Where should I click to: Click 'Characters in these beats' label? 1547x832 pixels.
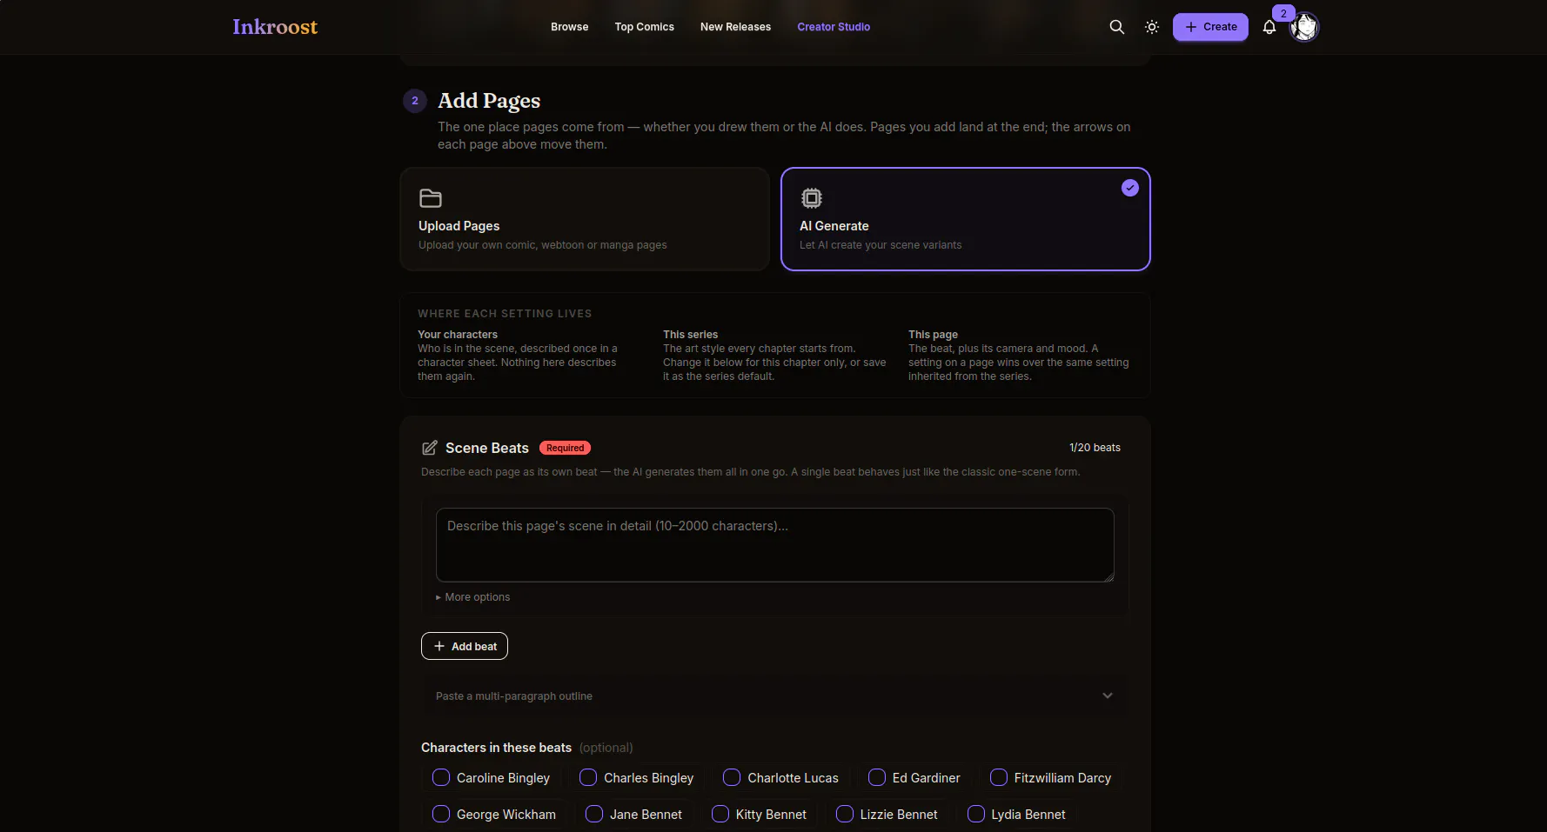click(497, 748)
